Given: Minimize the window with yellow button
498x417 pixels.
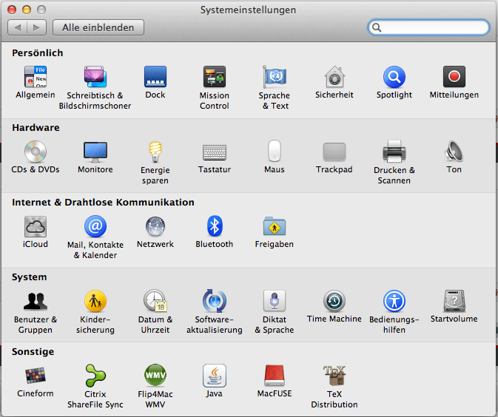Looking at the screenshot, I should click(x=27, y=10).
